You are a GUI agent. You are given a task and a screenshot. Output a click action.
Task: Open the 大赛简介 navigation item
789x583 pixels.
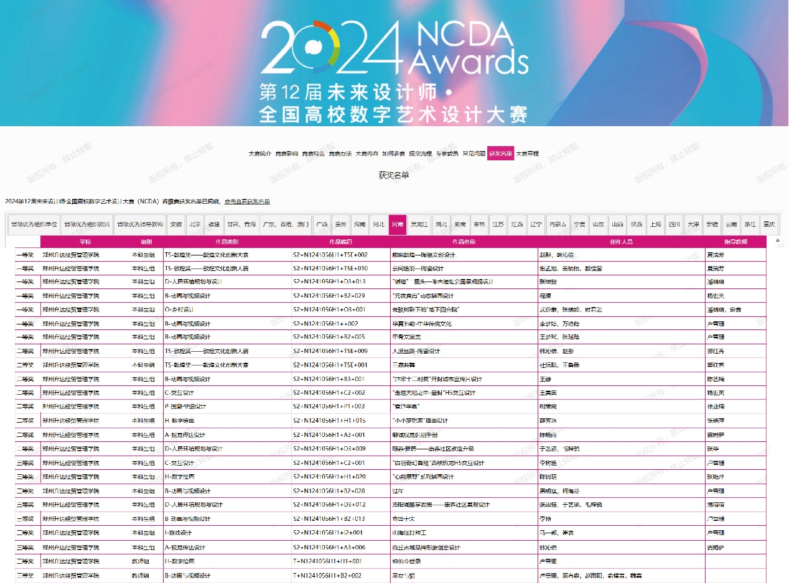point(260,154)
